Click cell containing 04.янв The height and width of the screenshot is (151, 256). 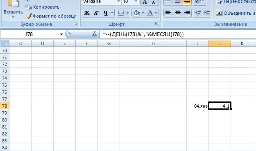(x=197, y=106)
